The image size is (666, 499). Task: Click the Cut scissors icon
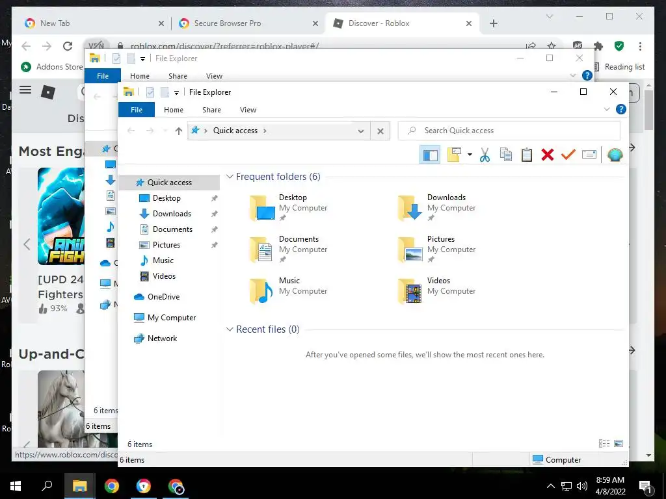[x=485, y=155]
